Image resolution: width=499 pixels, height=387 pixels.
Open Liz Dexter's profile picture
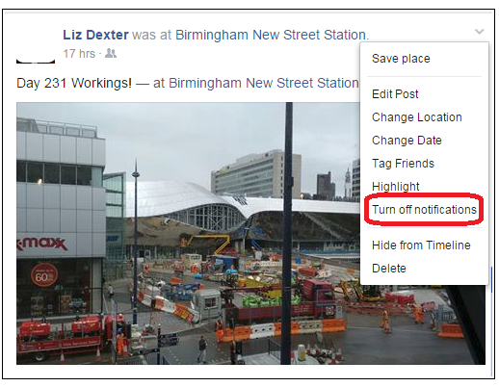36,45
